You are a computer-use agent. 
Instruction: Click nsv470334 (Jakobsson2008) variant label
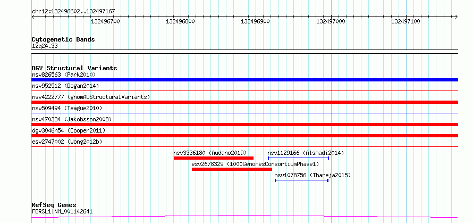[72, 119]
